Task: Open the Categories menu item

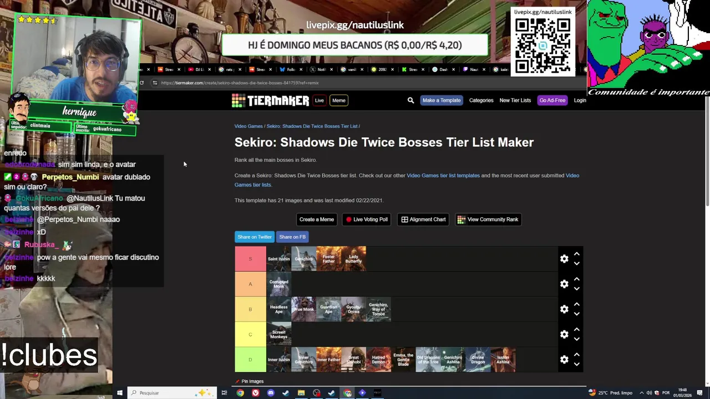Action: click(481, 100)
